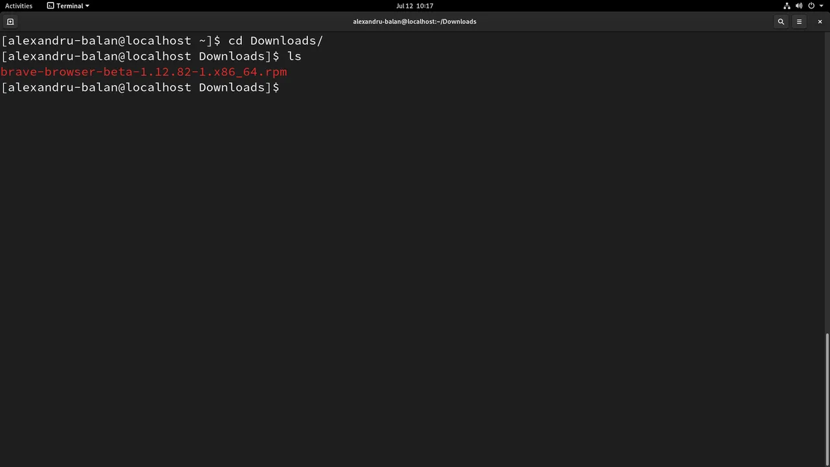The width and height of the screenshot is (830, 467).
Task: Click the 'cd Downloads/' command text
Action: tap(276, 41)
